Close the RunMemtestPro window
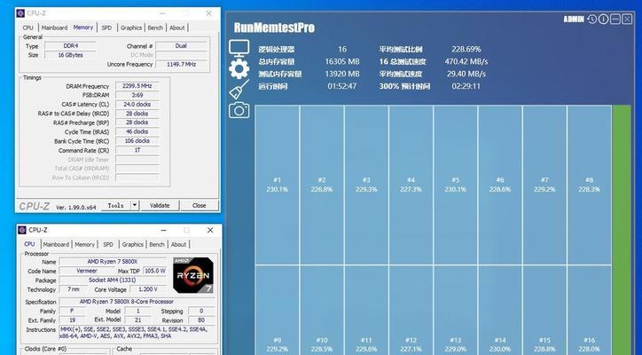 tap(627, 19)
